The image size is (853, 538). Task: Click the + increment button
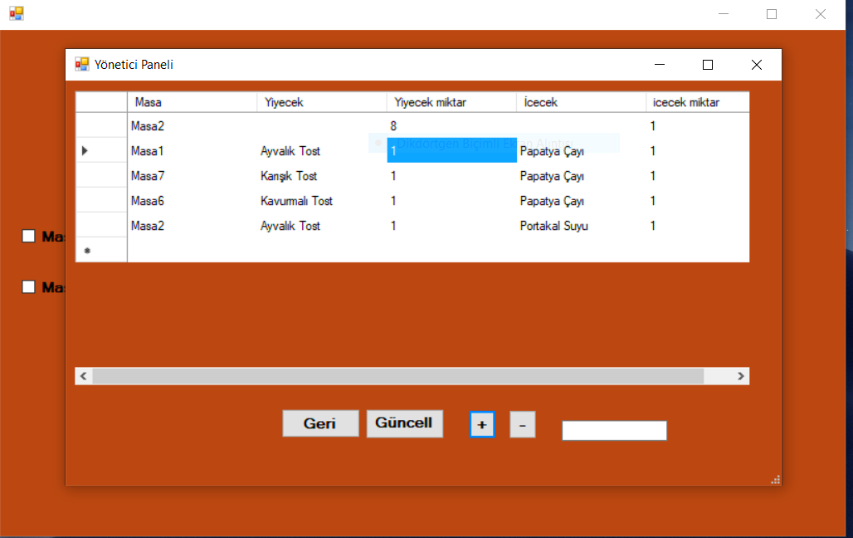coord(482,423)
